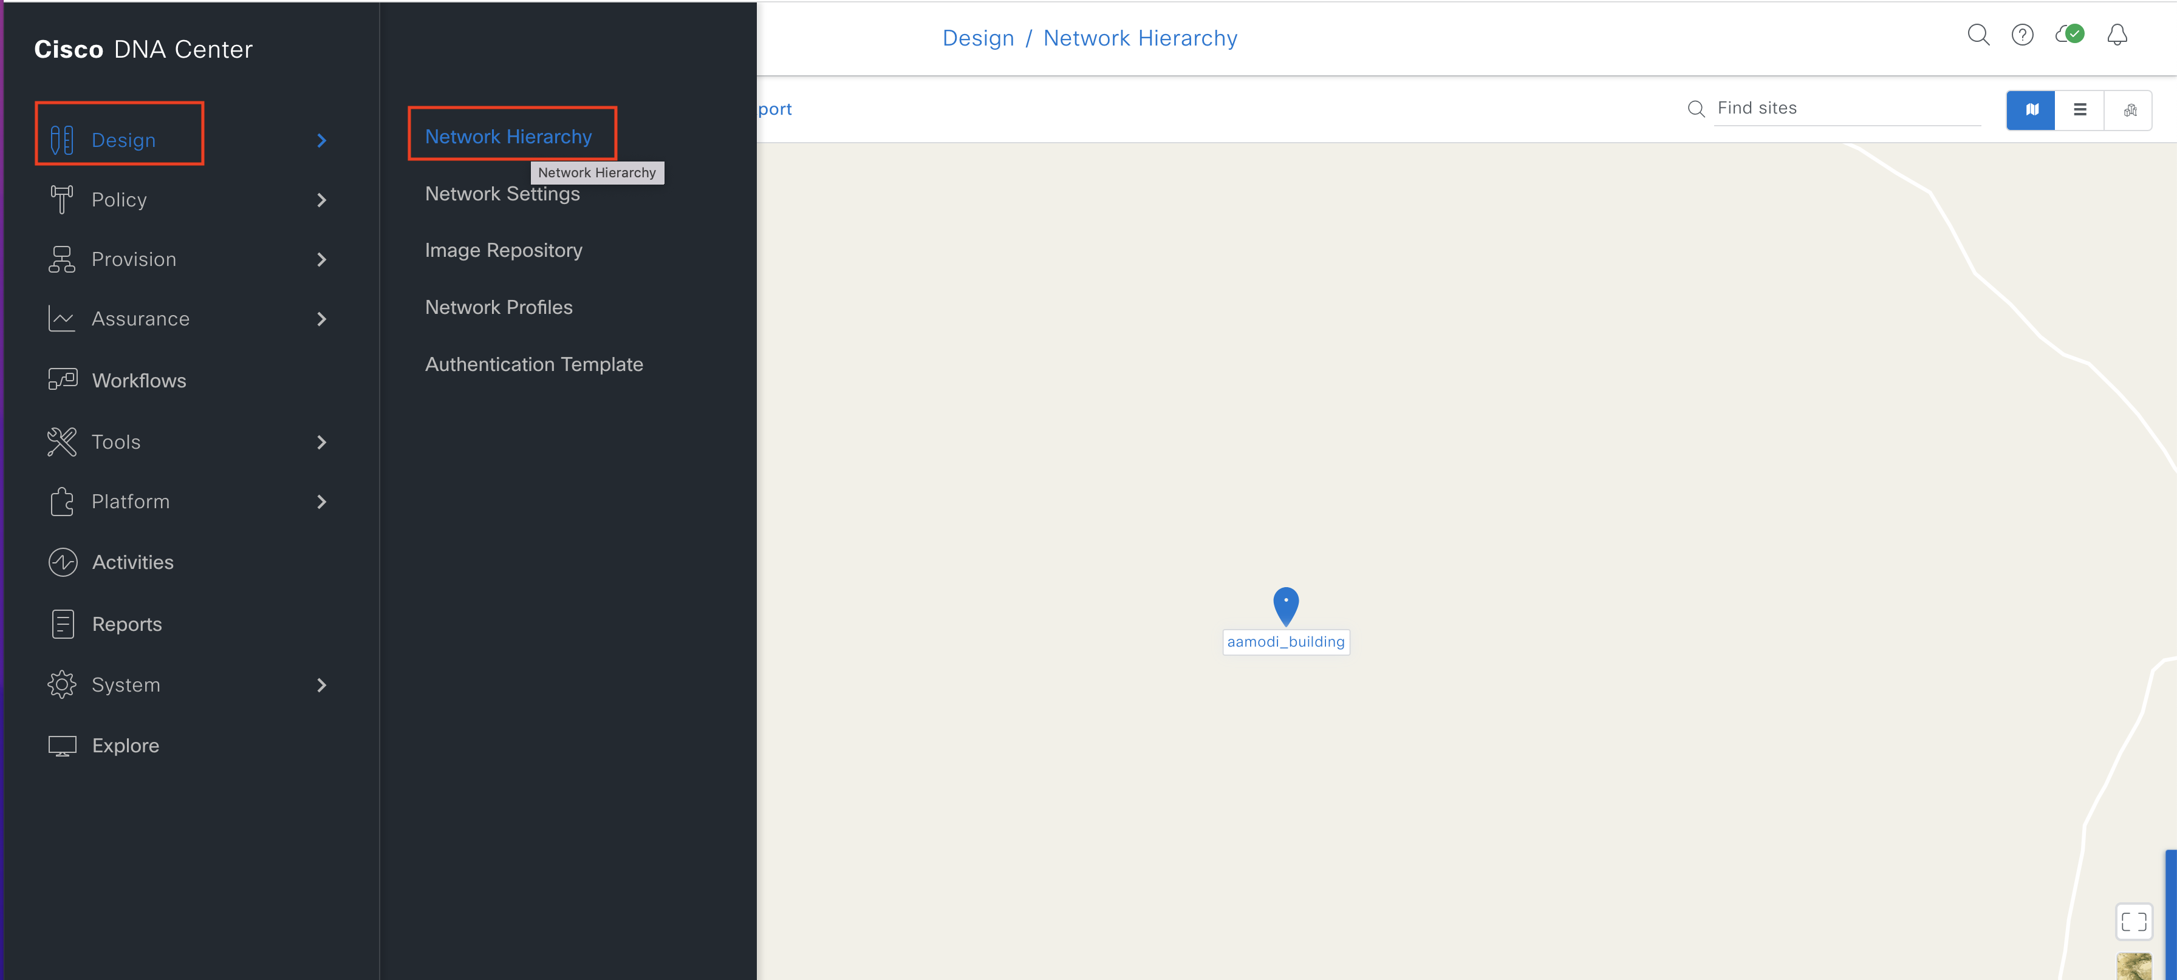Open Network Settings menu item
This screenshot has width=2177, height=980.
502,194
